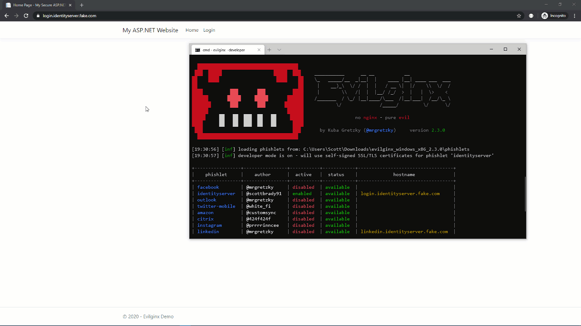Close the Chrome browser window
Viewport: 581px width, 326px height.
pos(574,5)
